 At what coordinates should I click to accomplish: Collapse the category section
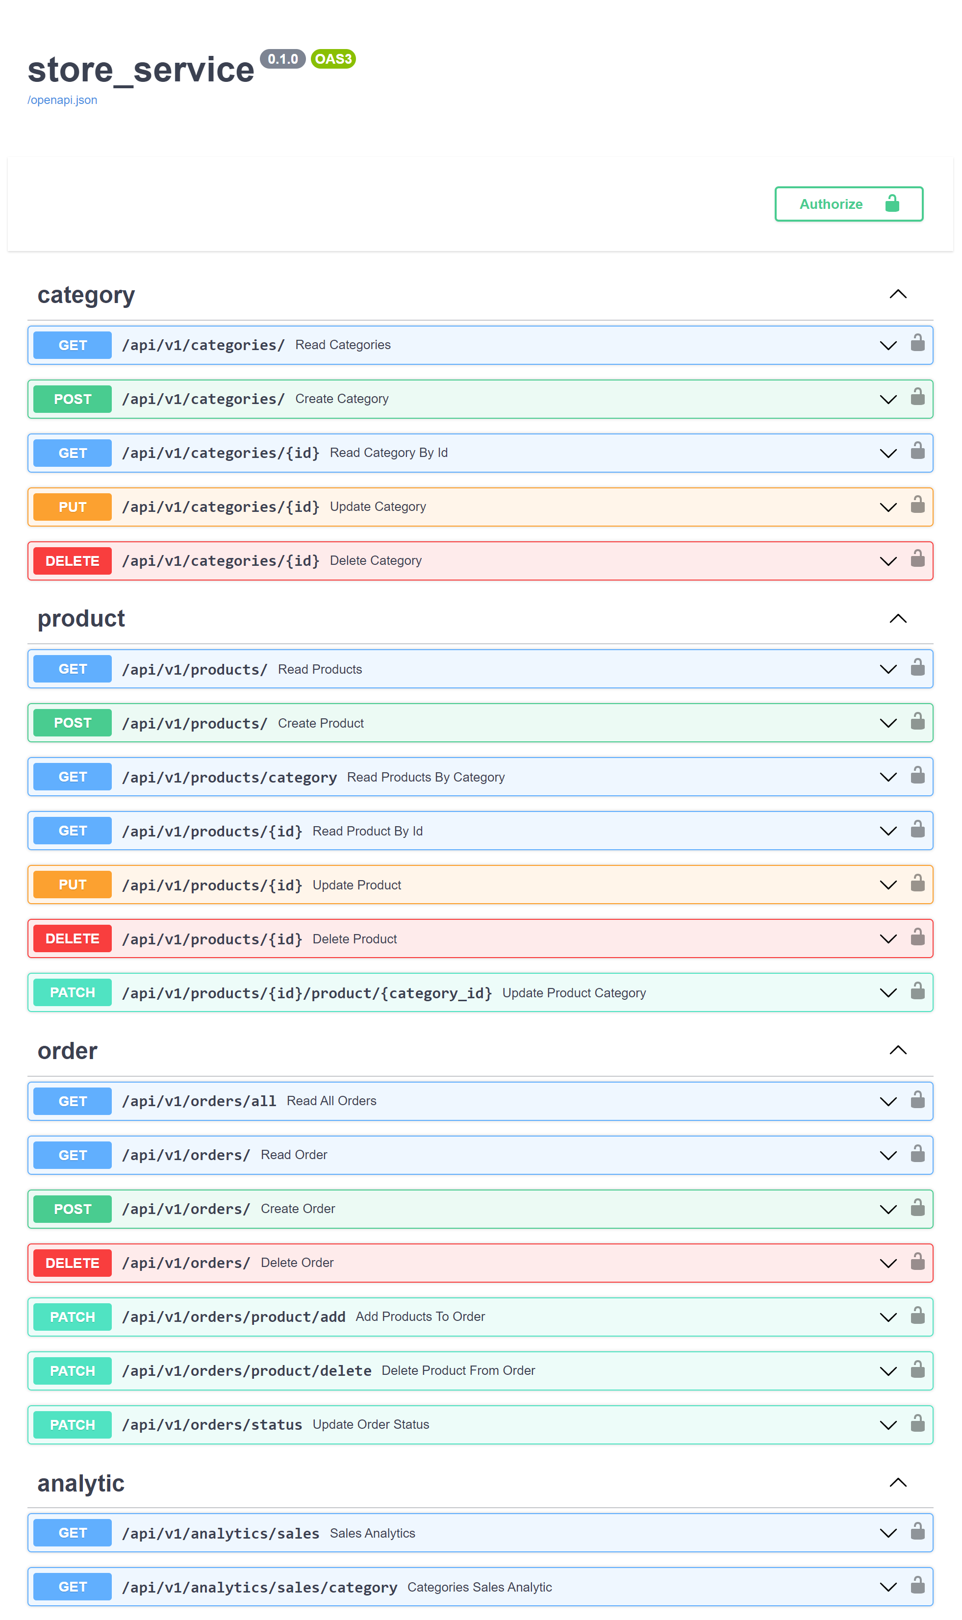tap(898, 294)
